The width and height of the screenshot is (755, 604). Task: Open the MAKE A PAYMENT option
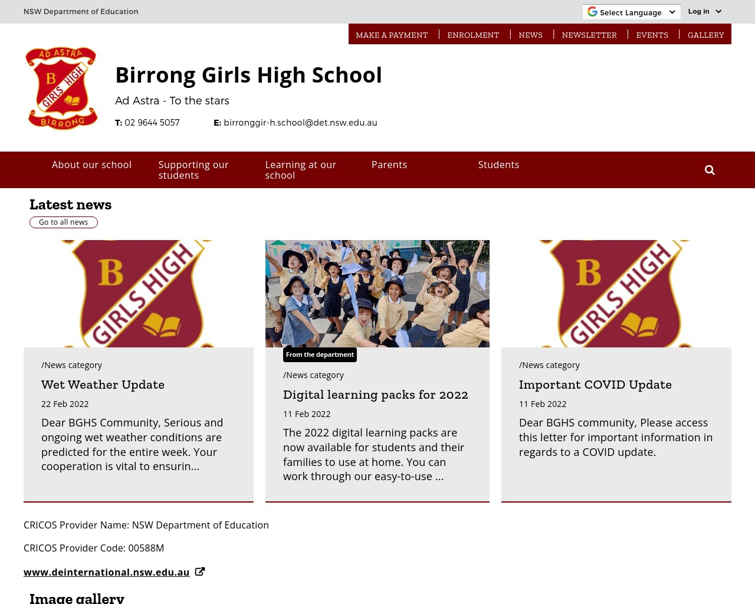392,35
